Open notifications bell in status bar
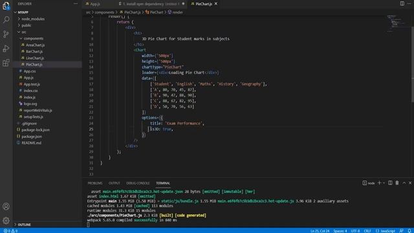 [x=409, y=231]
